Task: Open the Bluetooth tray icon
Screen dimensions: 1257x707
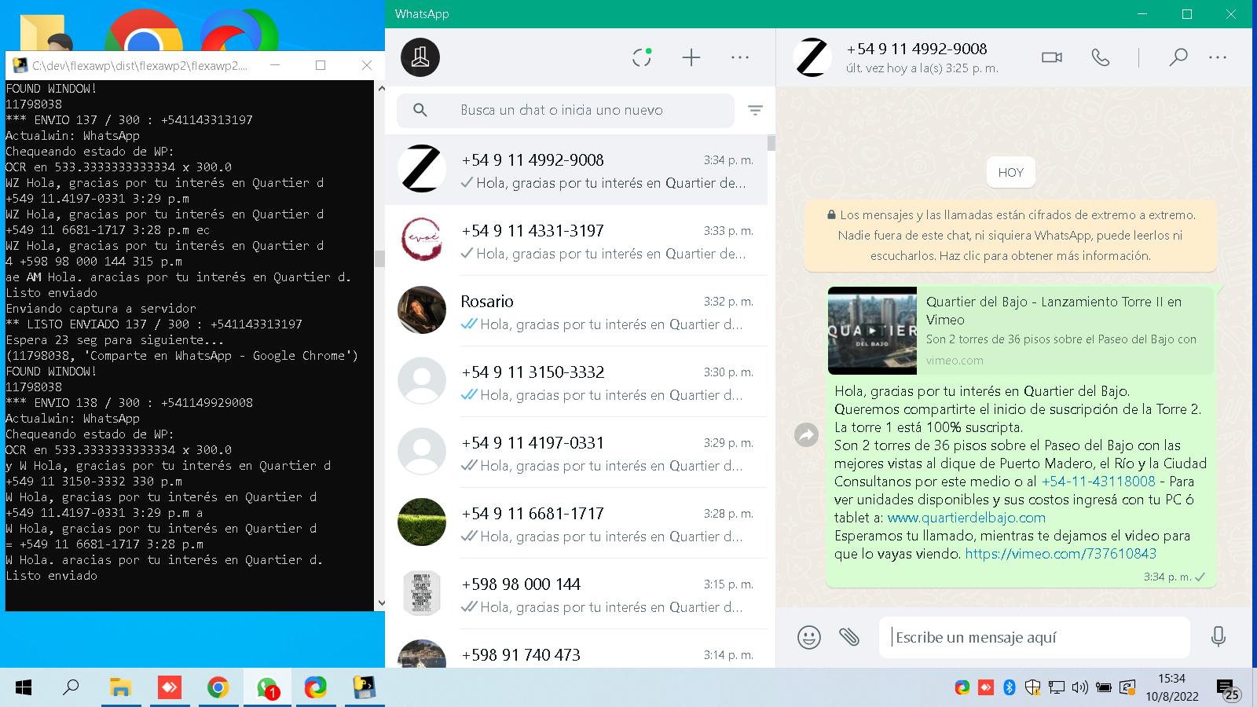Action: (x=1010, y=688)
